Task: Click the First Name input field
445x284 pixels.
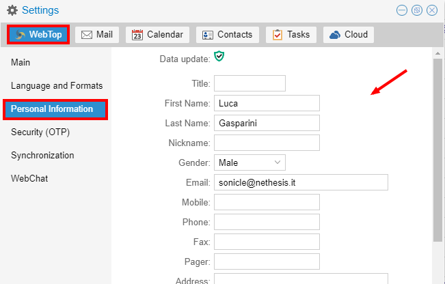Action: (x=267, y=103)
